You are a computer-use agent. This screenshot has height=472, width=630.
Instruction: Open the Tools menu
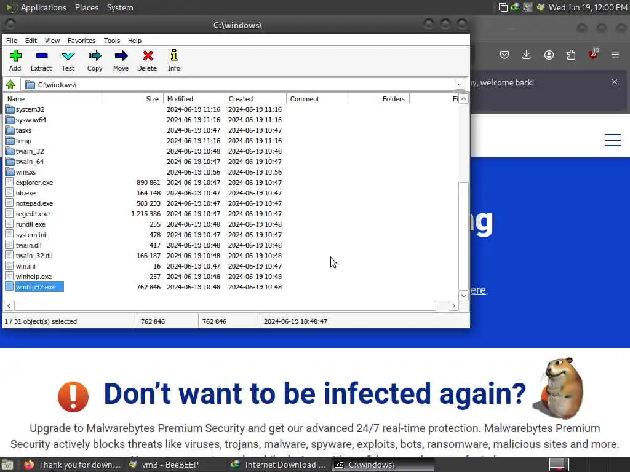click(112, 41)
